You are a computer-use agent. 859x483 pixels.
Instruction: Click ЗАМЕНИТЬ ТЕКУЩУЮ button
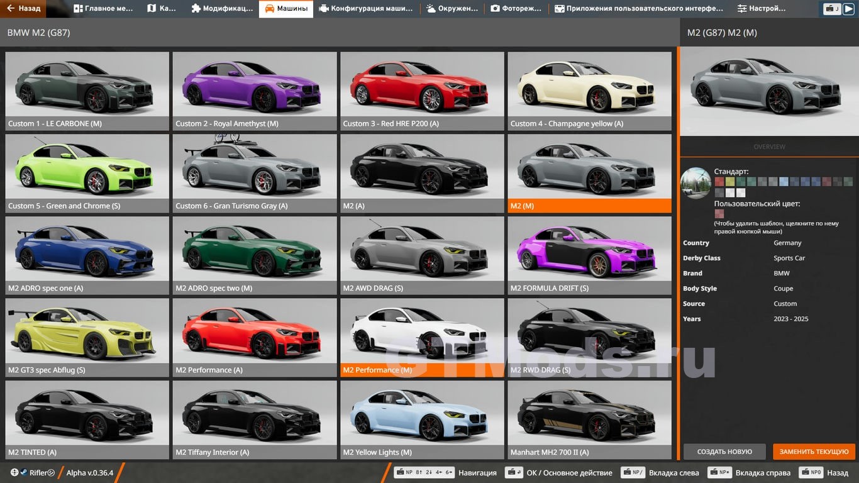[x=814, y=452]
